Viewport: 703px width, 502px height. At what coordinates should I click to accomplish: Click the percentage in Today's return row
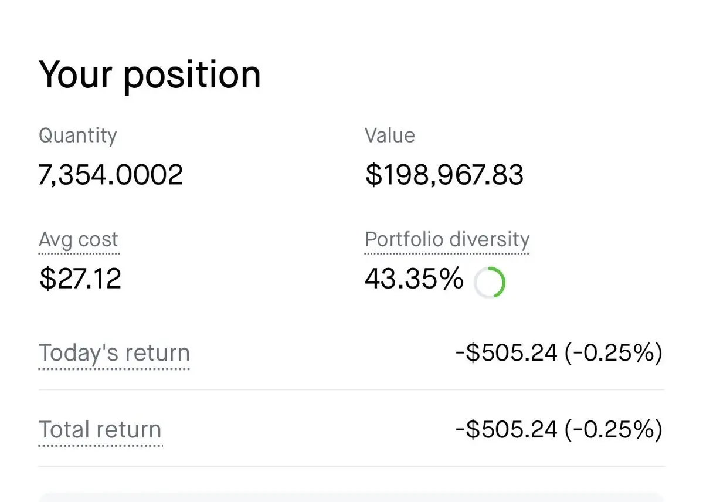[613, 354]
